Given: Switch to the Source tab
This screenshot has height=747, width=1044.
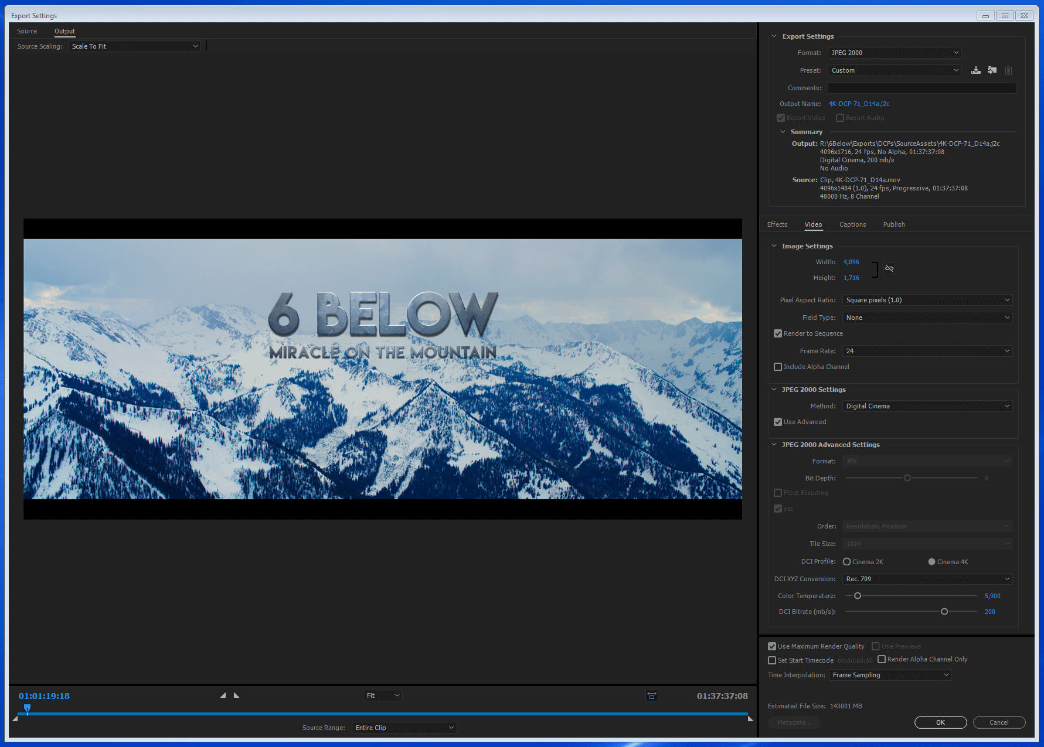Looking at the screenshot, I should 27,31.
